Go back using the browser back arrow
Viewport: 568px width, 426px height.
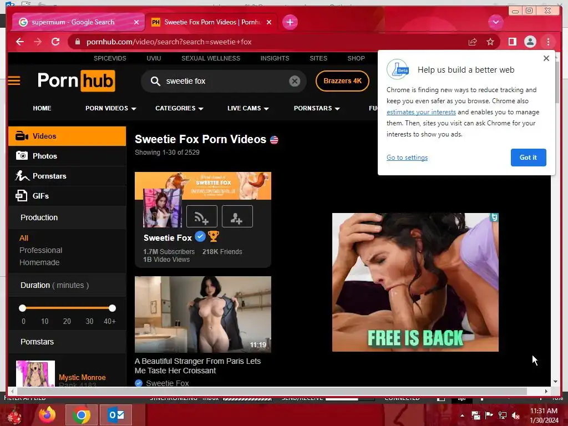[20, 42]
